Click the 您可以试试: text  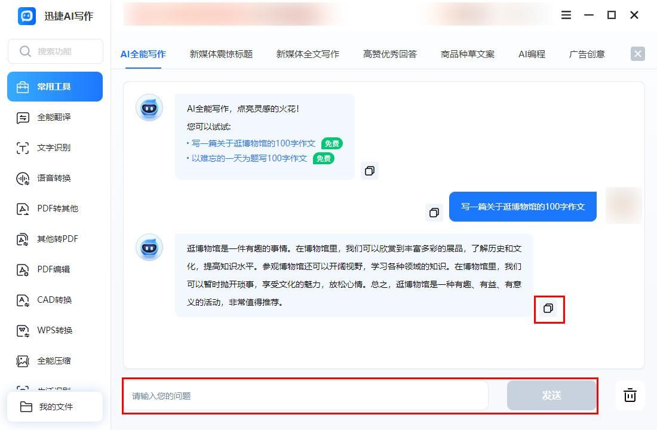point(208,127)
